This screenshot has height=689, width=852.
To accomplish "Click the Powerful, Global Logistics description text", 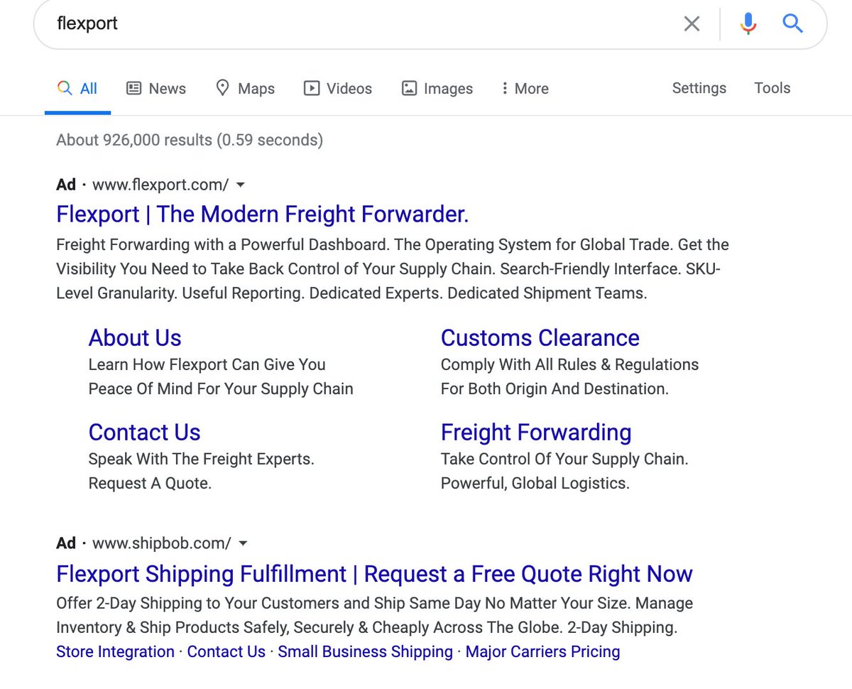I will point(535,483).
